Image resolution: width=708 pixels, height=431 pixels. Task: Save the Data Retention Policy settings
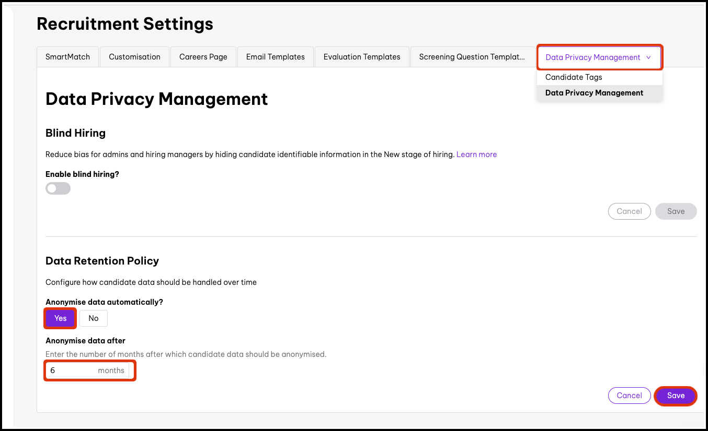pyautogui.click(x=675, y=396)
